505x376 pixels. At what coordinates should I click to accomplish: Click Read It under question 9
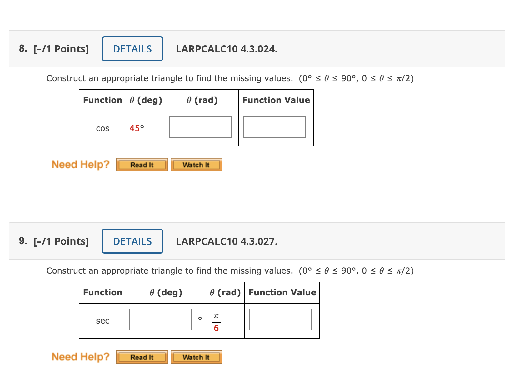[142, 357]
